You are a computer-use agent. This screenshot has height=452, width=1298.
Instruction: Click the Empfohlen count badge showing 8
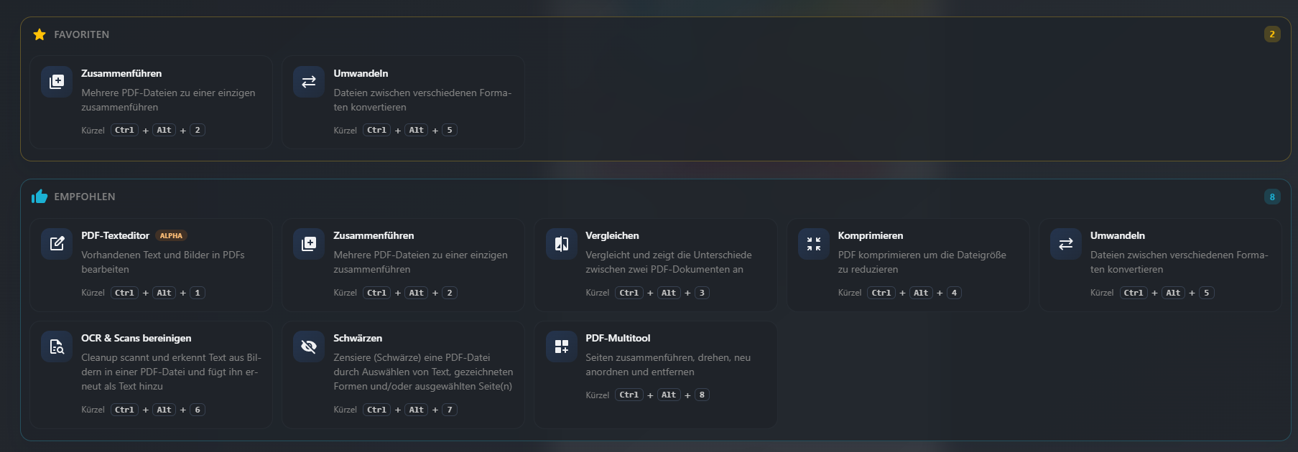coord(1271,197)
